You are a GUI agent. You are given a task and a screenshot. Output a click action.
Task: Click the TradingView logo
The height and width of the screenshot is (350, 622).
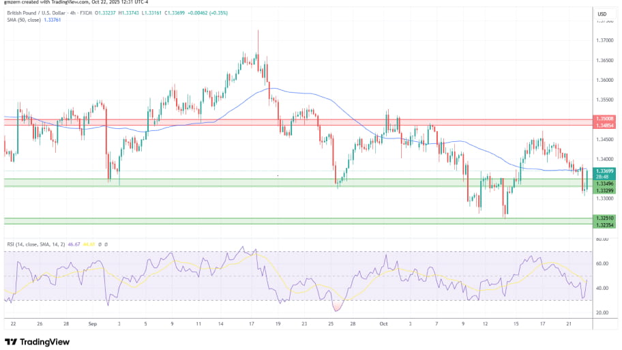[x=34, y=341]
